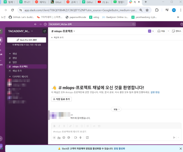Viewport: 183px width, 152px height.
Task: Click 직장 동료 추가 button
Action: click(x=61, y=99)
